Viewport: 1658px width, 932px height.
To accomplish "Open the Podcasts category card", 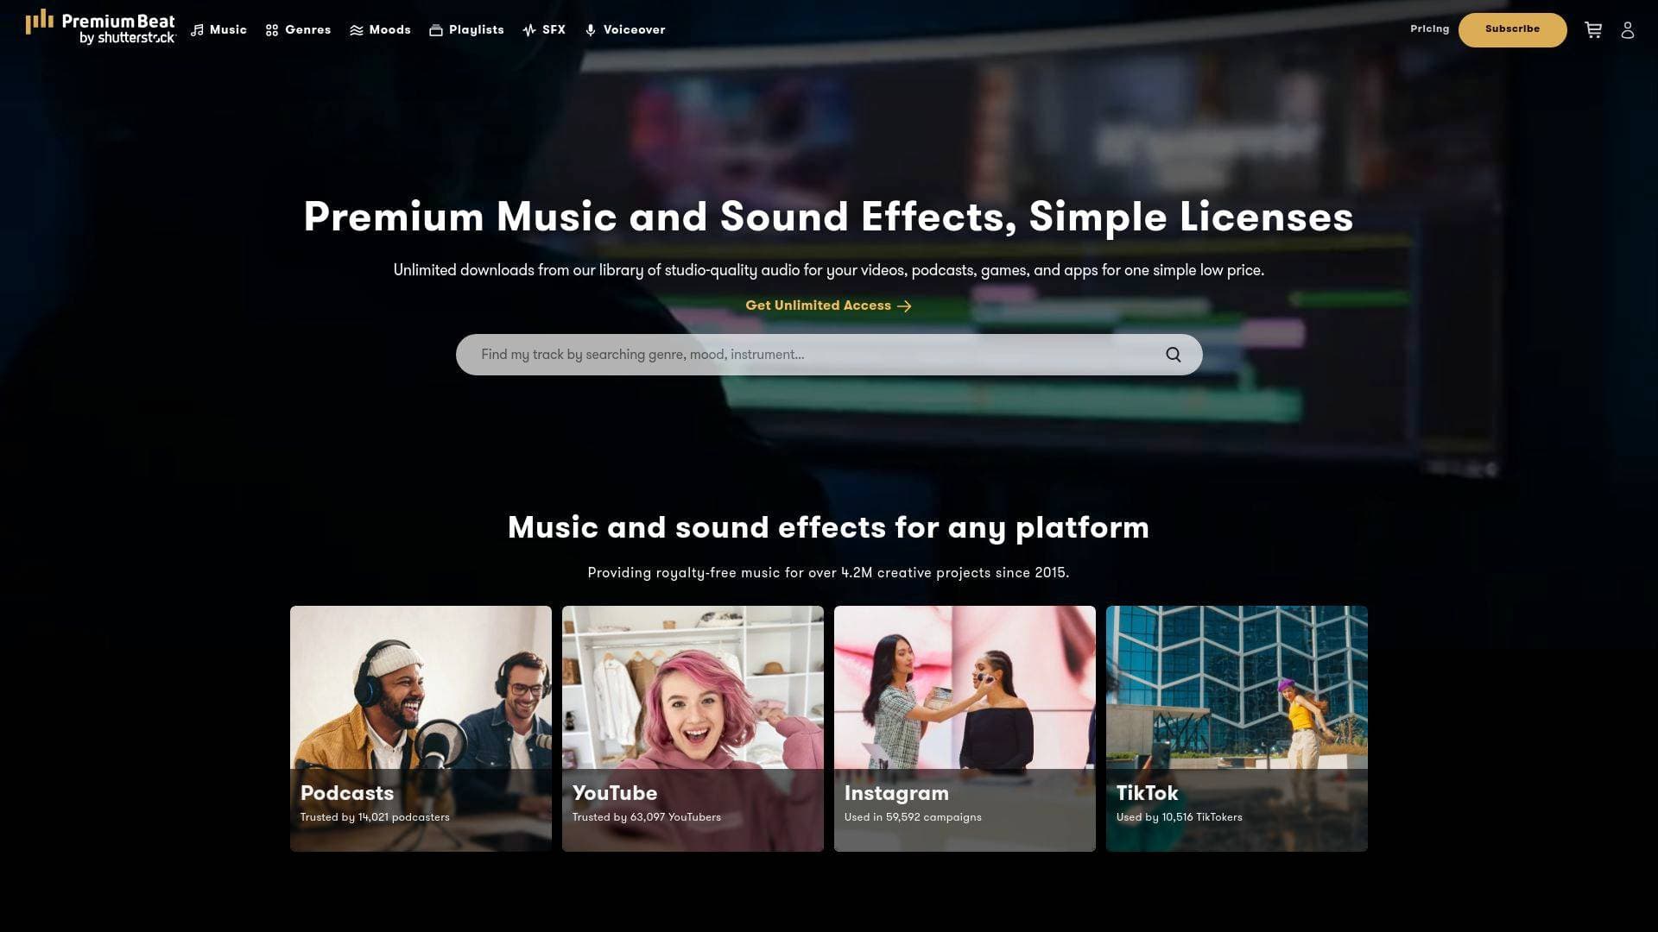I will point(421,727).
